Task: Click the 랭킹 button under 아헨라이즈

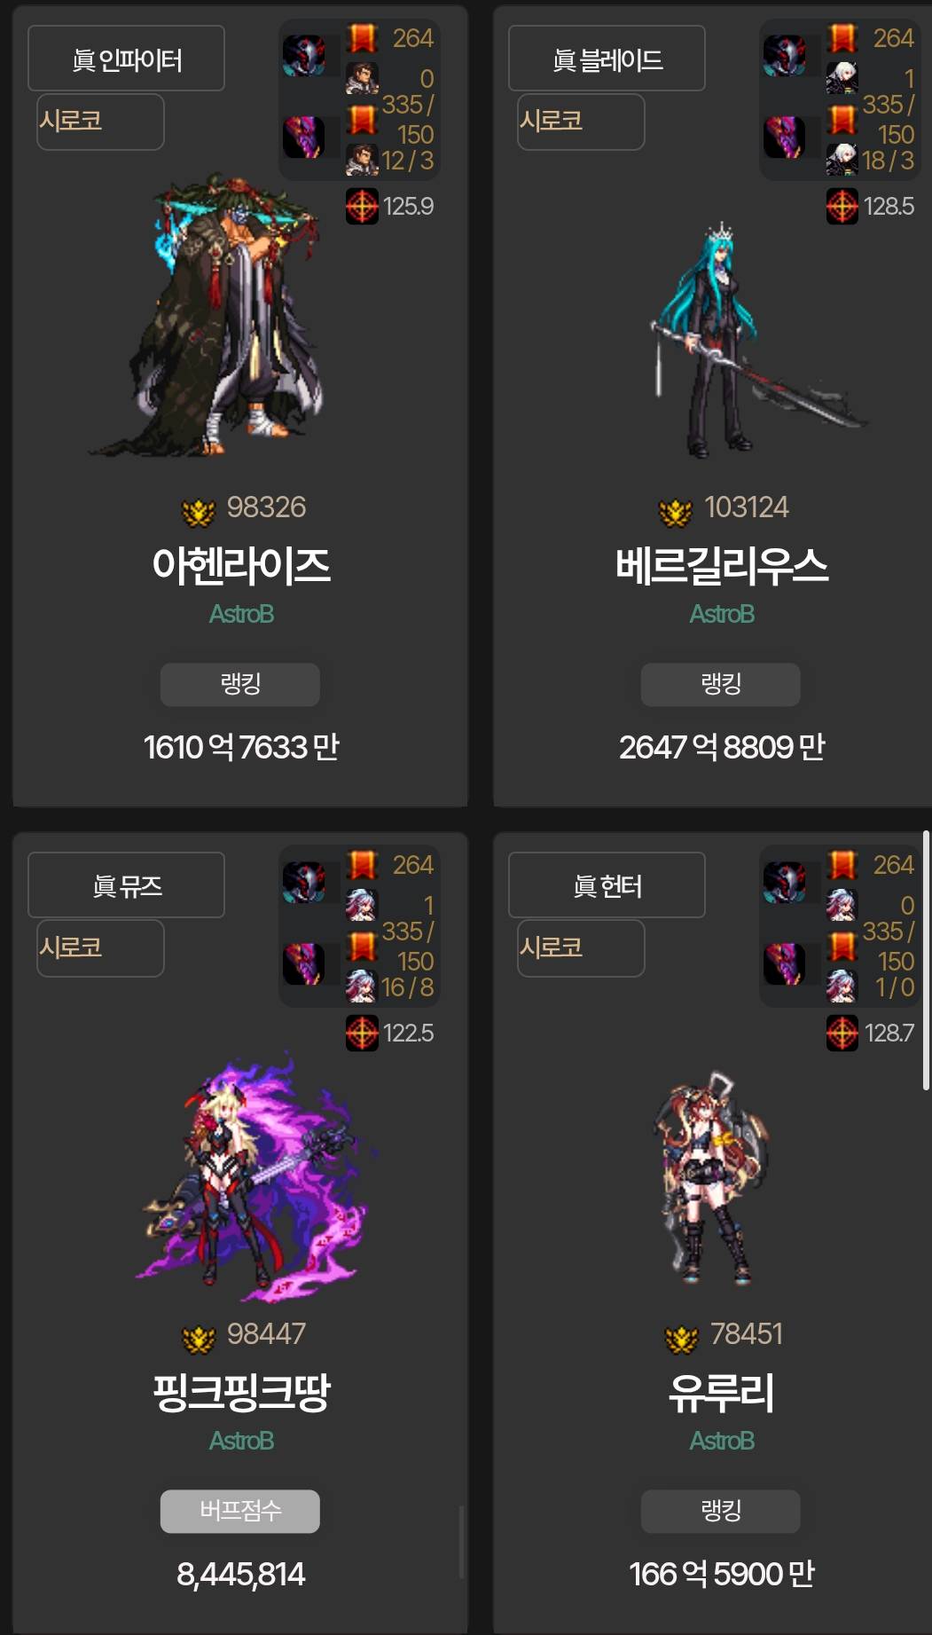Action: pos(240,684)
